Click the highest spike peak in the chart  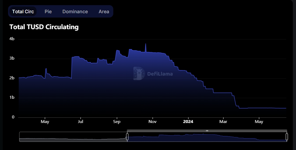[146, 44]
